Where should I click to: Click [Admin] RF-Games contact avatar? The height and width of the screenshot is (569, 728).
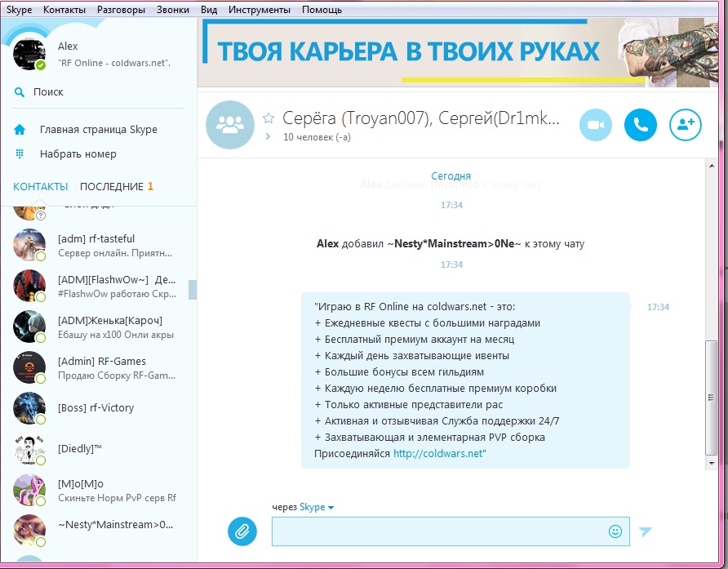tap(29, 367)
